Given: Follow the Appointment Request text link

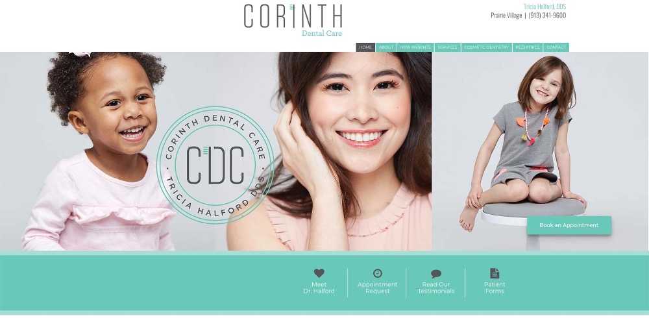Looking at the screenshot, I should tap(378, 287).
